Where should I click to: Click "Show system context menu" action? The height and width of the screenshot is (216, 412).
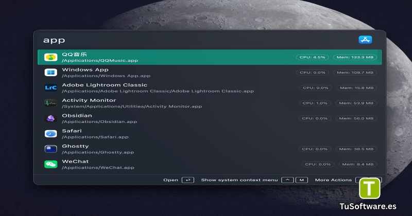(239, 180)
